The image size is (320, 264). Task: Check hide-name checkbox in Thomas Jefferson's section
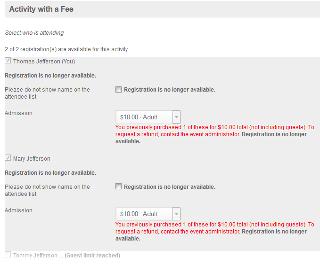click(119, 90)
